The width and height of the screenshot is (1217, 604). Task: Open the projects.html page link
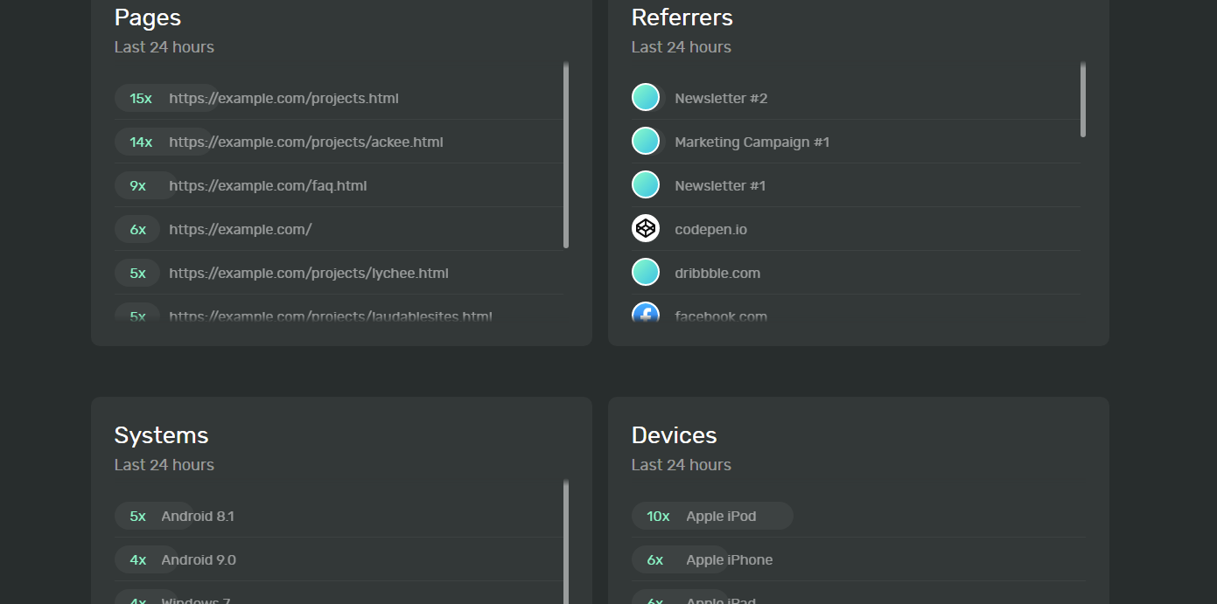pos(283,98)
